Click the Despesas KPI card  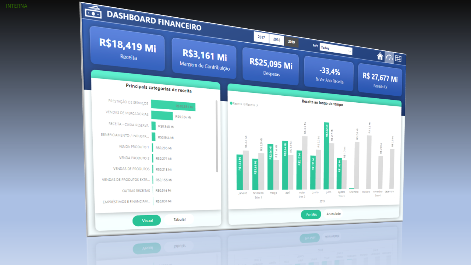pos(271,66)
